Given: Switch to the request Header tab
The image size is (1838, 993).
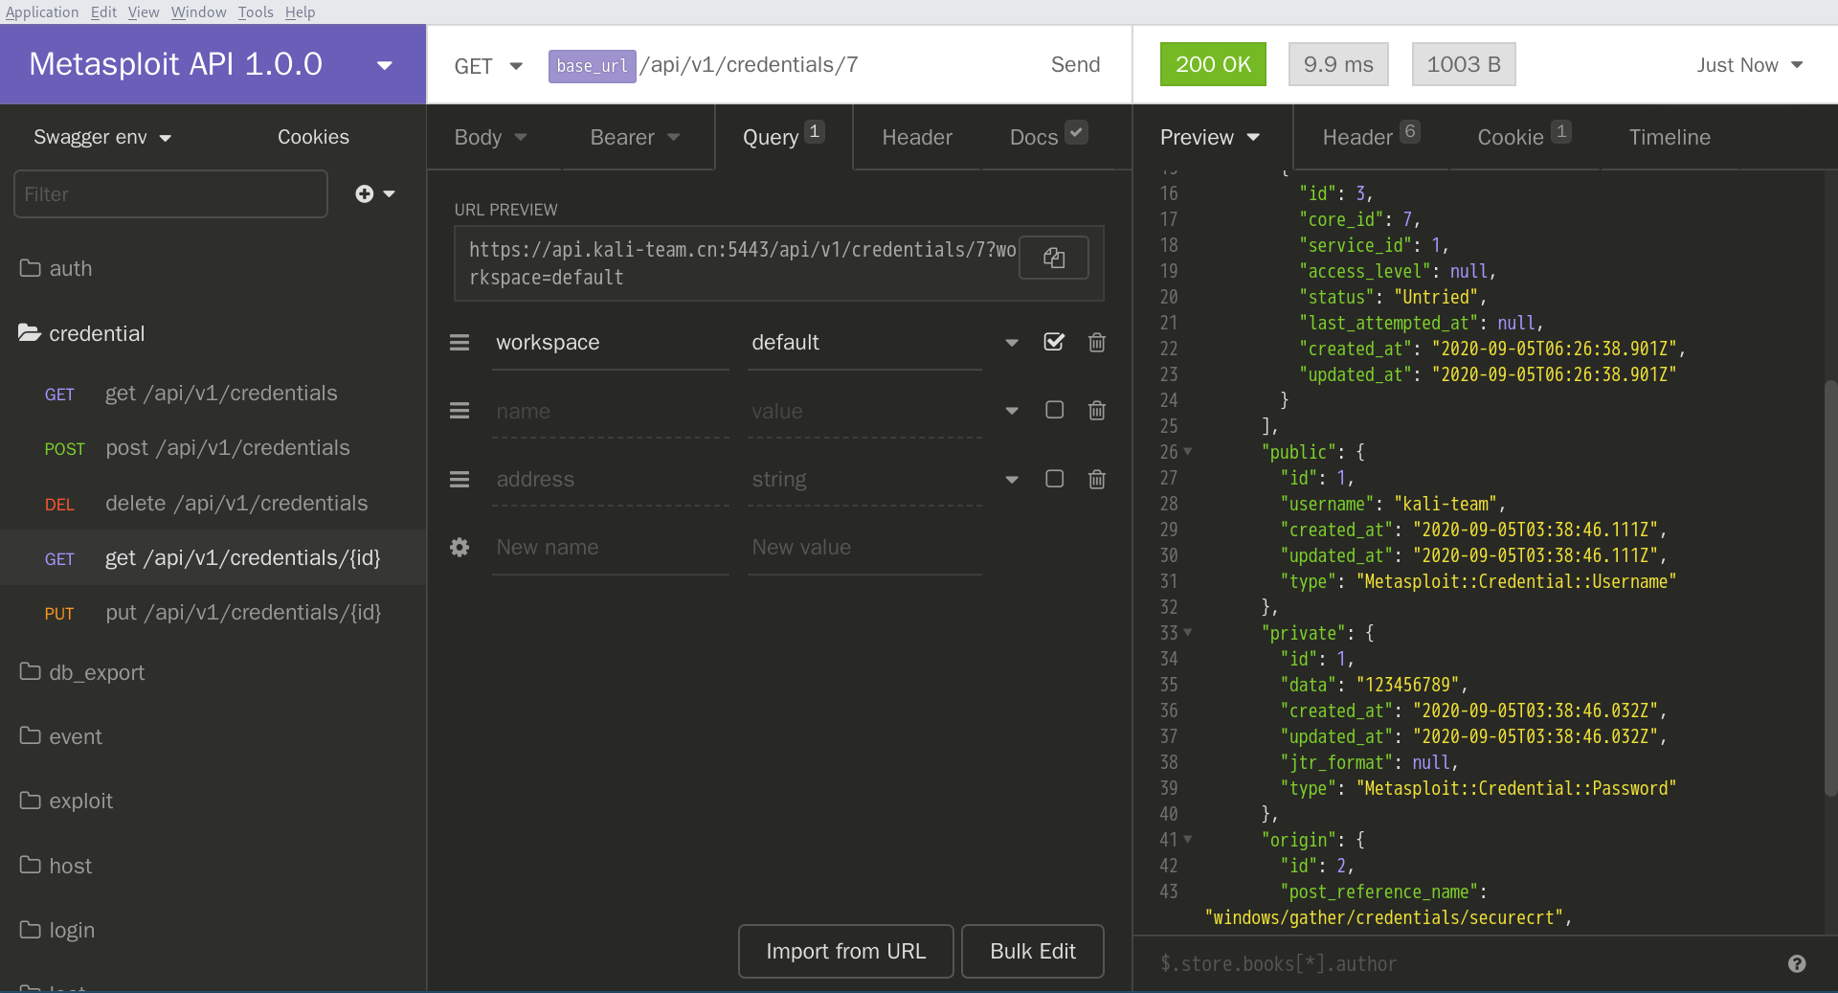Looking at the screenshot, I should click(917, 137).
